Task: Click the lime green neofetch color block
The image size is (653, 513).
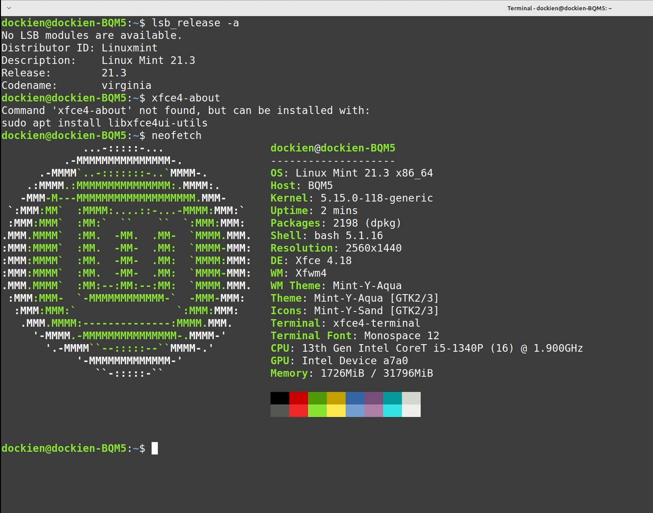Action: (x=317, y=411)
